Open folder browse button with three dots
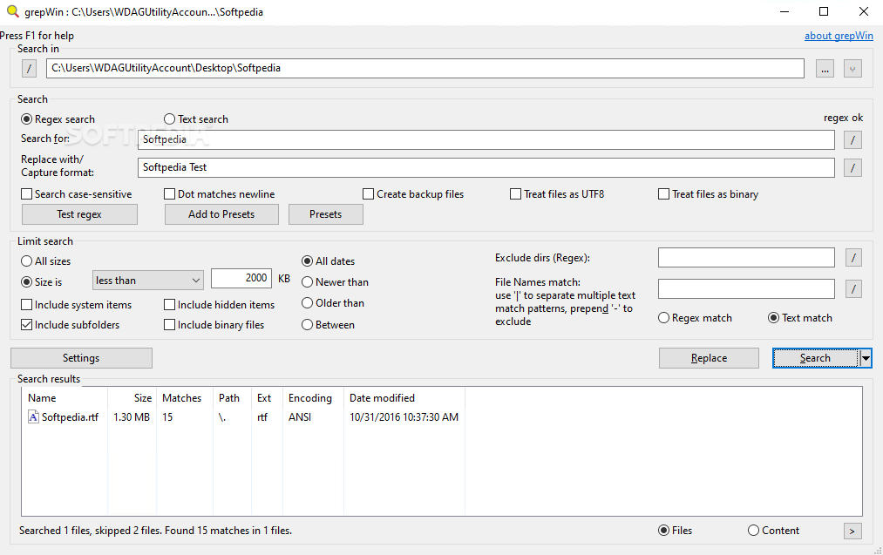Screen dimensions: 883x555 [825, 69]
